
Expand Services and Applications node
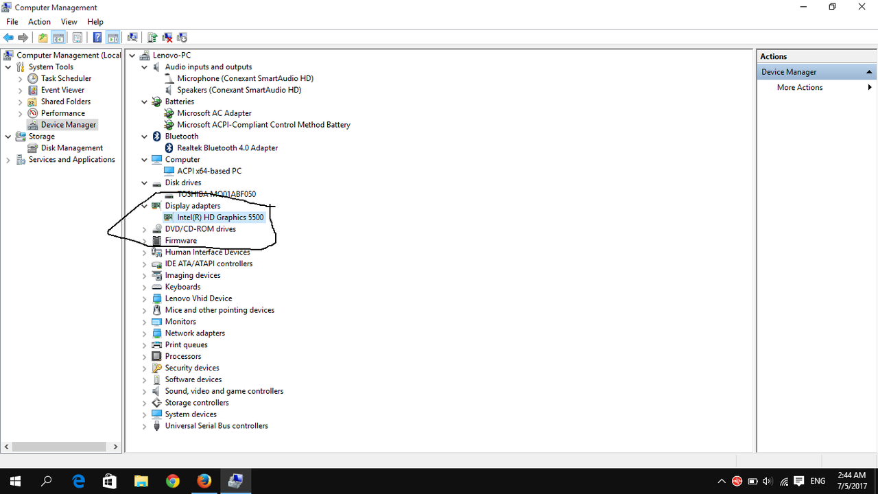coord(8,160)
